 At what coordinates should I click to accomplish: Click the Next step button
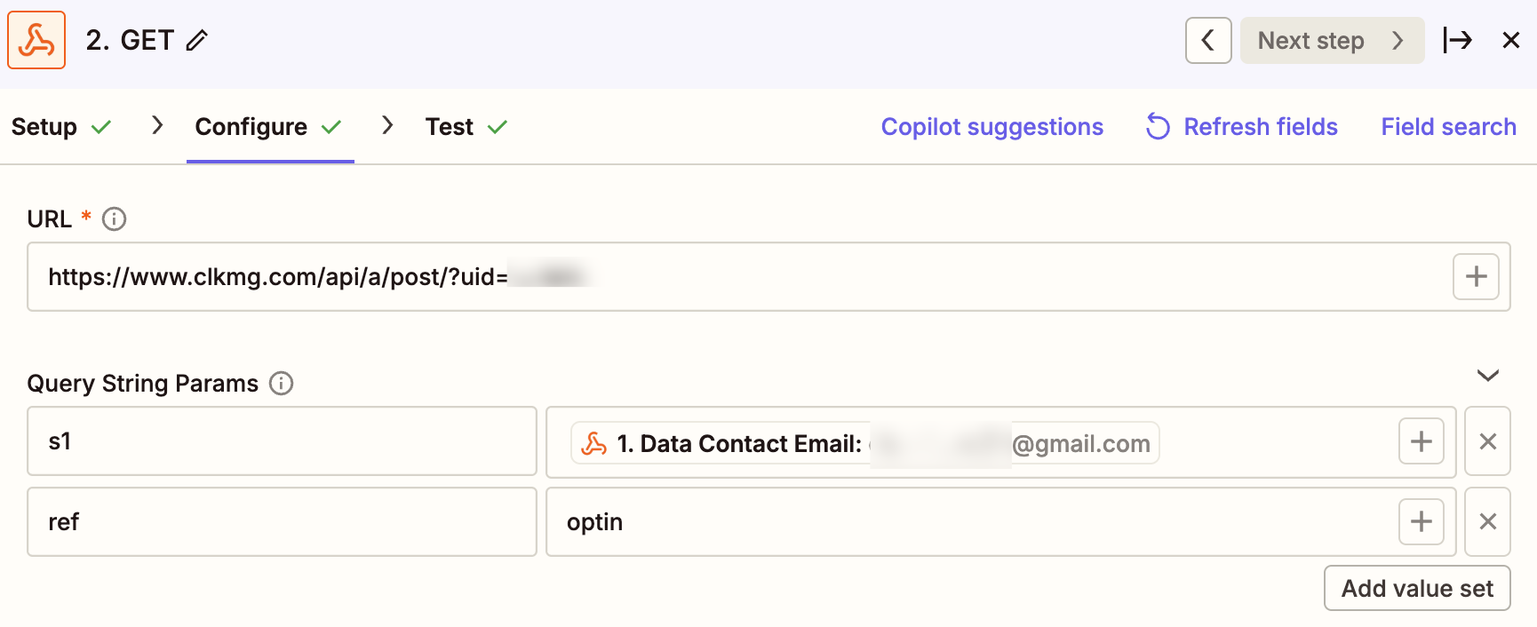(1331, 40)
